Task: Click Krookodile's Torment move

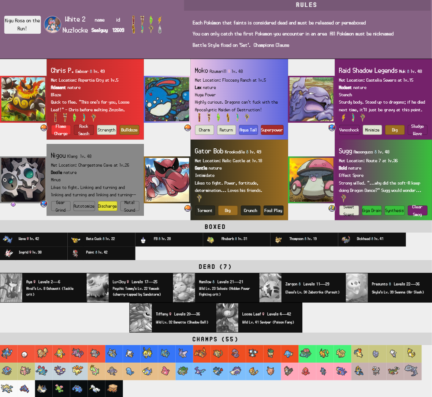Action: pos(205,210)
